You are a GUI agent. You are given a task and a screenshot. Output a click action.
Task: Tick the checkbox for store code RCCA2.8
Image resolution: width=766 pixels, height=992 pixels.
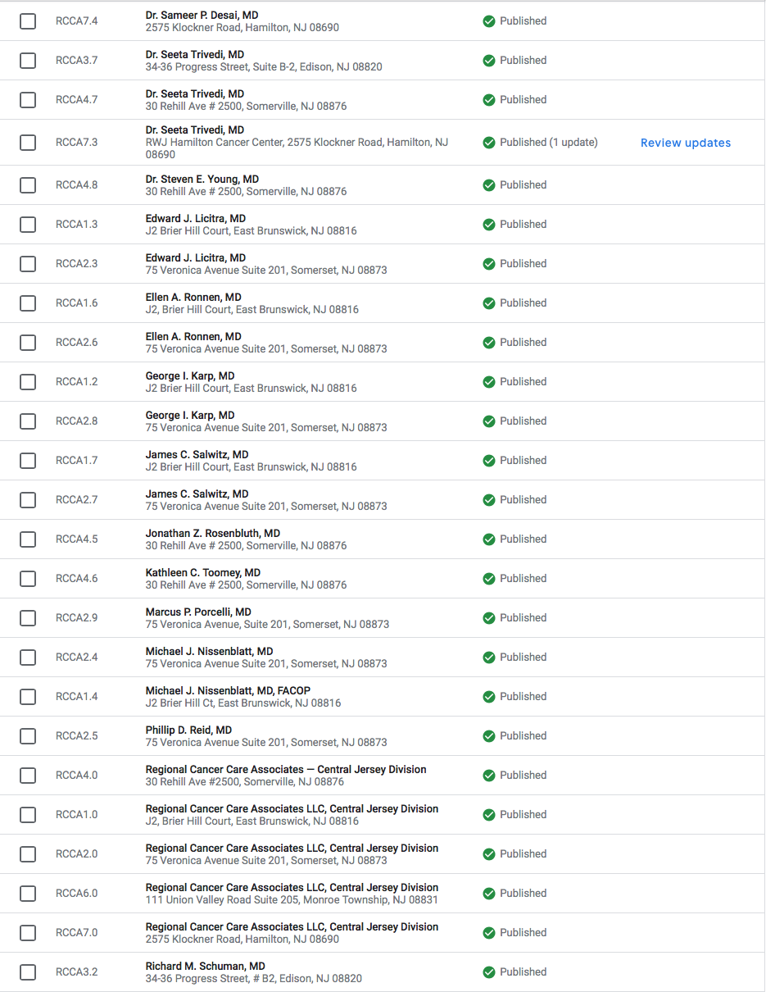28,421
